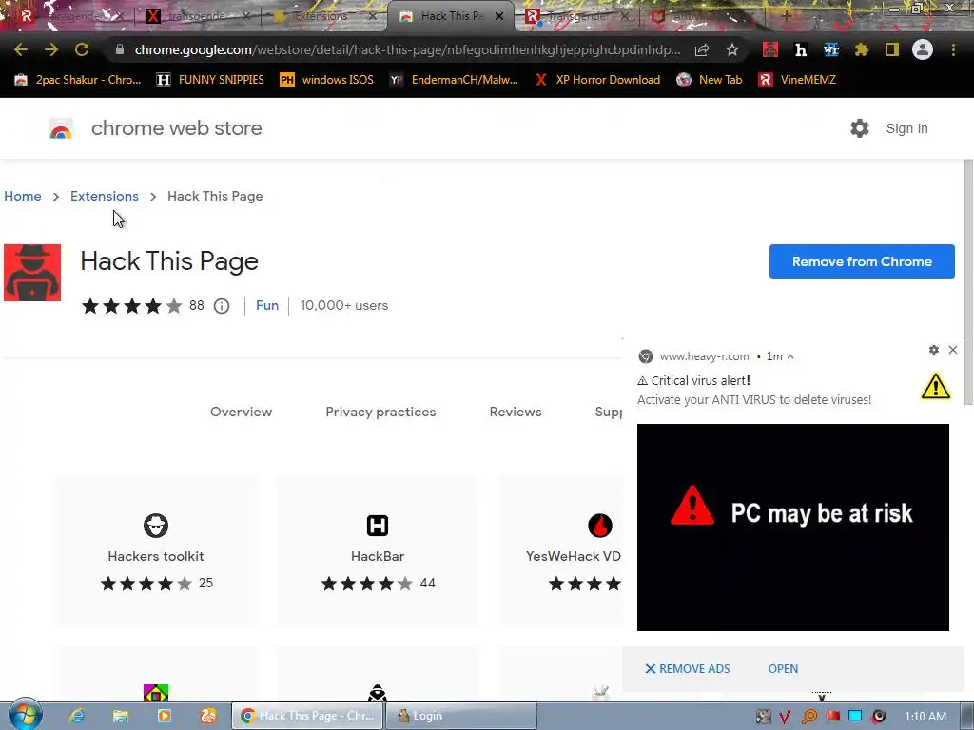
Task: Open the 2pac Shakur bookmark
Action: (78, 80)
